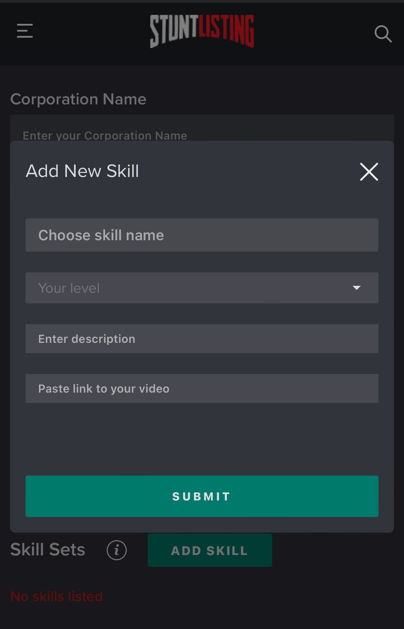Select the Paste link to your video field
Image resolution: width=404 pixels, height=629 pixels.
202,388
